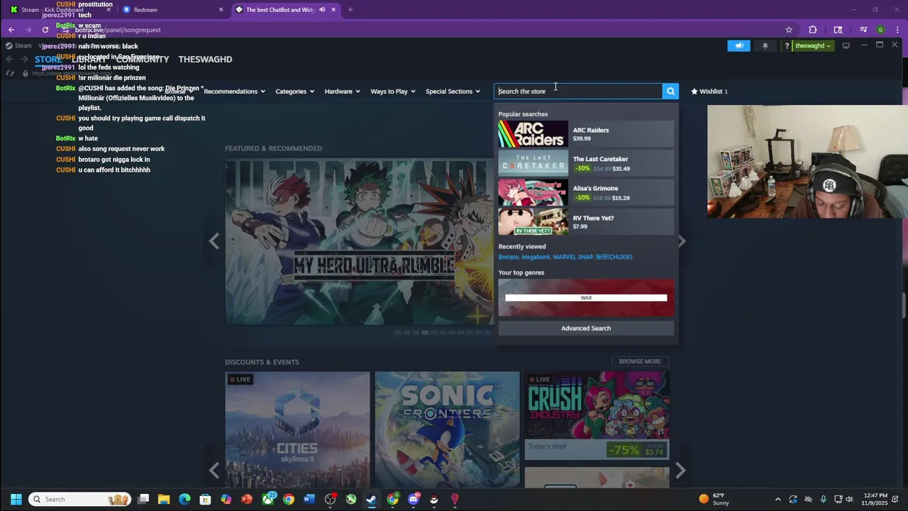Open Xbox app from the taskbar
This screenshot has height=511, width=908.
(268, 499)
